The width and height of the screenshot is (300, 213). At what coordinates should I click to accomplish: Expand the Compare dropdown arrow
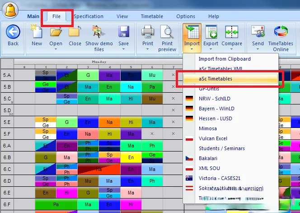tap(231, 49)
